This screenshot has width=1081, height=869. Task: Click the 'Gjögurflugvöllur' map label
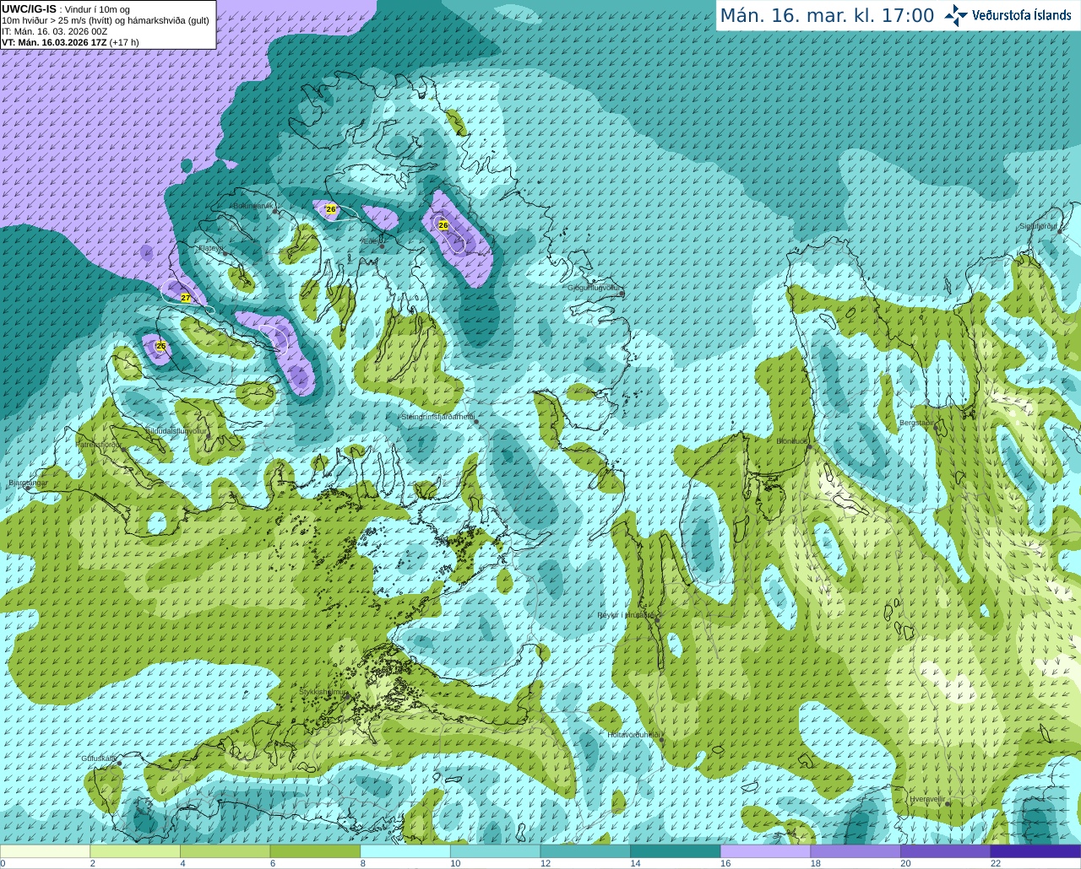click(x=594, y=288)
